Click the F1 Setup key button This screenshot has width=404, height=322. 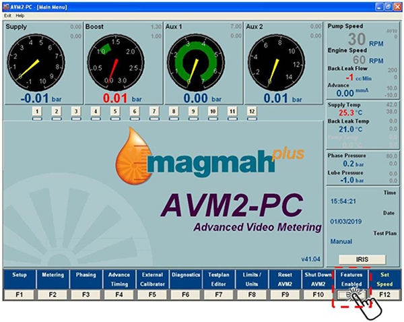point(20,294)
